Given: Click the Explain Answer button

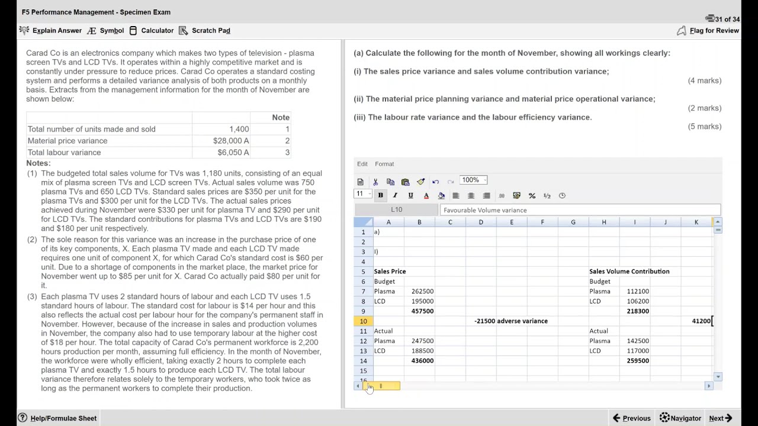Looking at the screenshot, I should 50,30.
